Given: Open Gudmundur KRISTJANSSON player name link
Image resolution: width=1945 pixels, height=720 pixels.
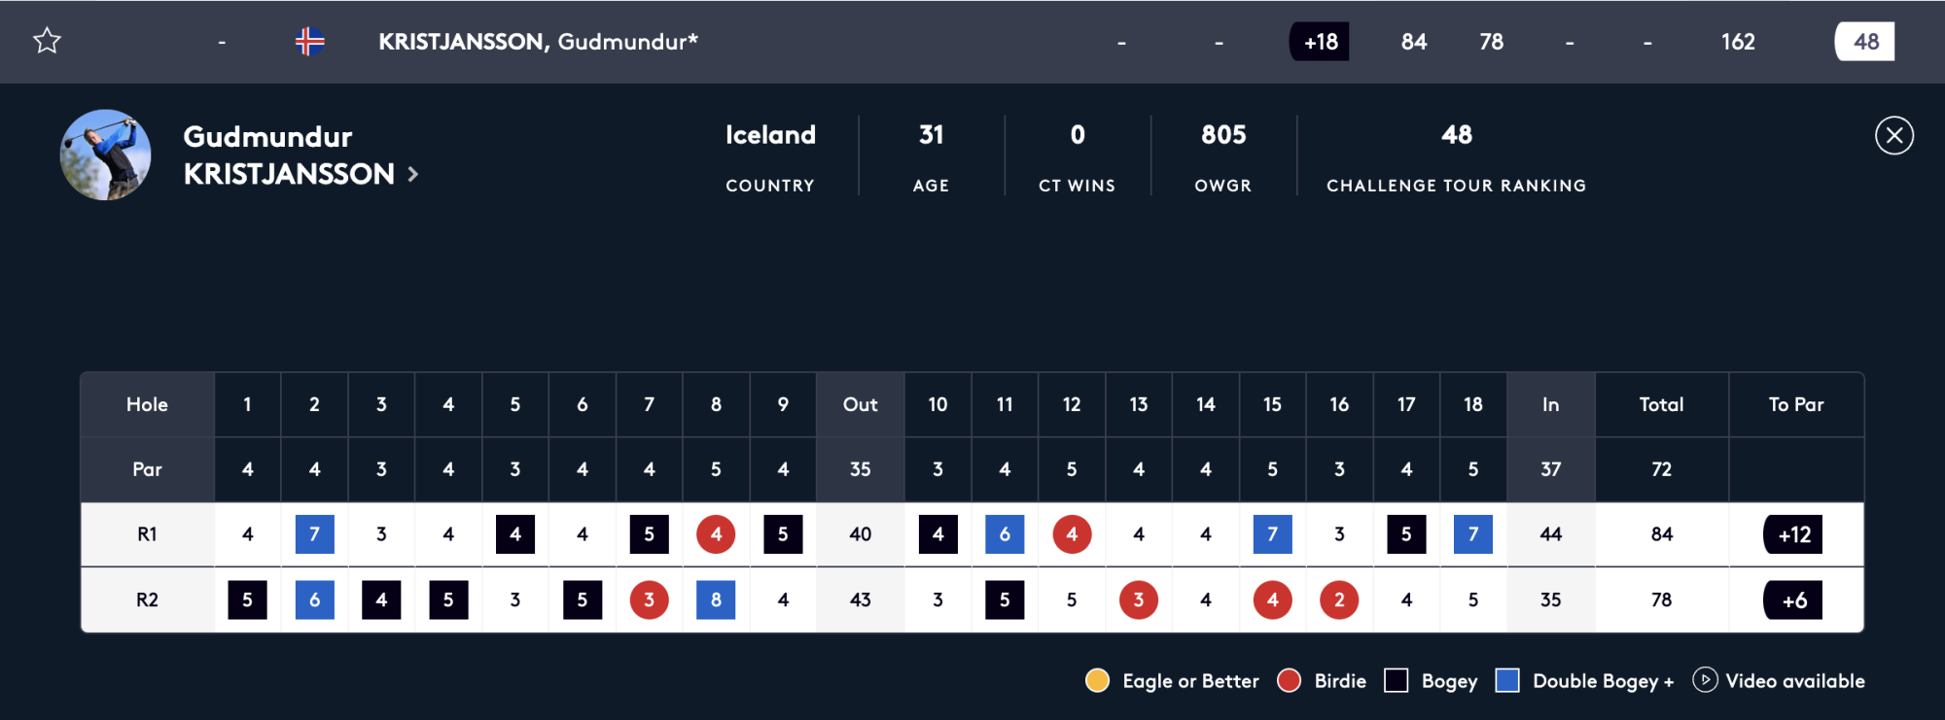Looking at the screenshot, I should tap(289, 155).
